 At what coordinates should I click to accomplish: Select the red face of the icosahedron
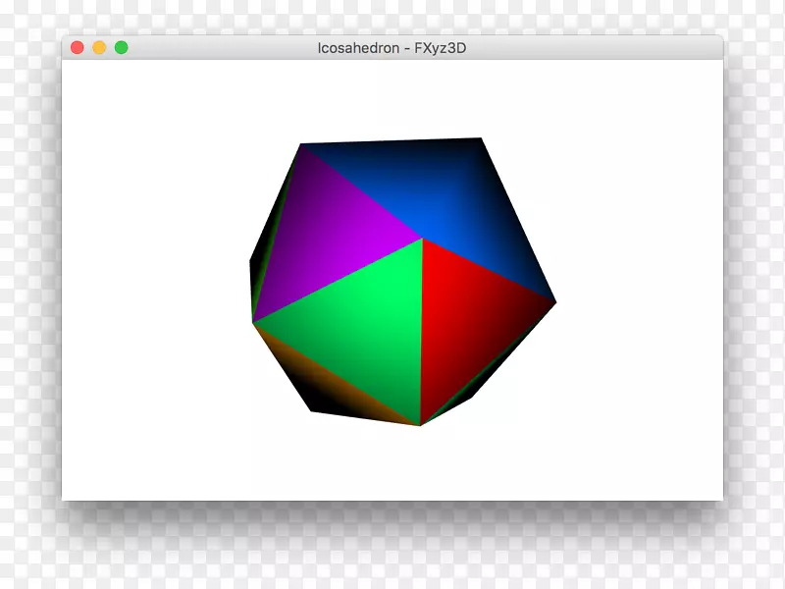coord(465,321)
